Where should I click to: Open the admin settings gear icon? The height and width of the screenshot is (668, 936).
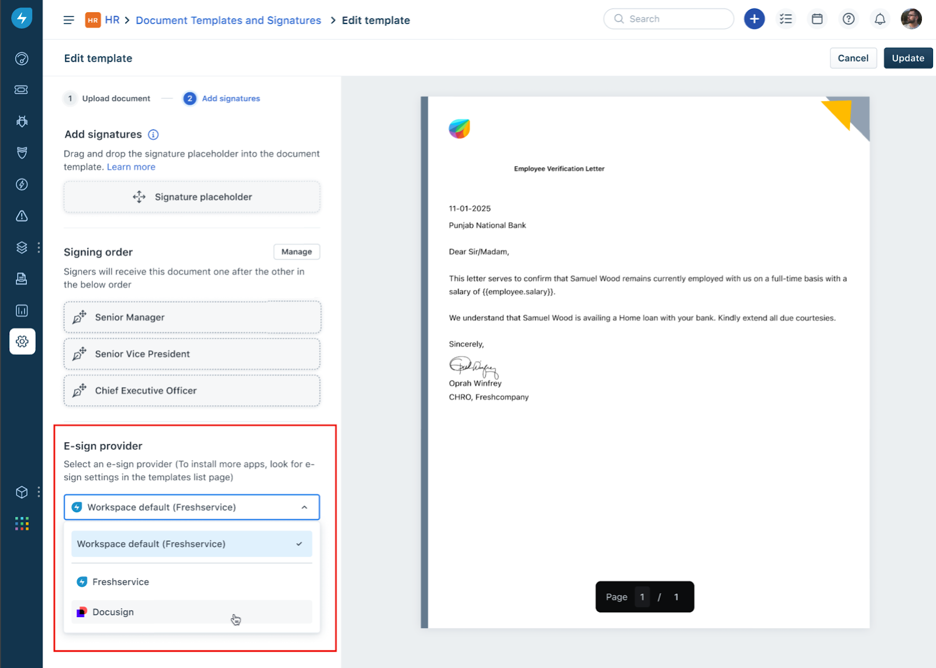(x=22, y=341)
